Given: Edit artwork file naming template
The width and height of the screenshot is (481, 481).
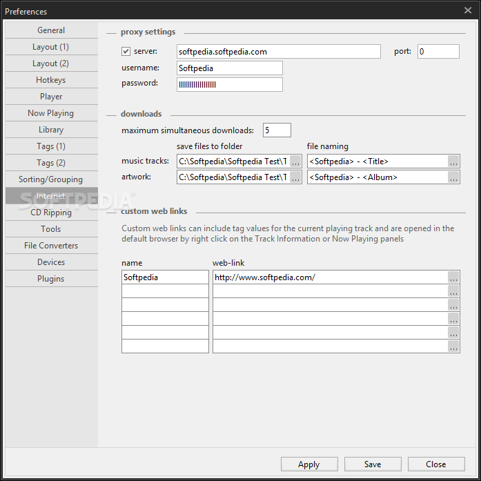Looking at the screenshot, I should point(377,177).
